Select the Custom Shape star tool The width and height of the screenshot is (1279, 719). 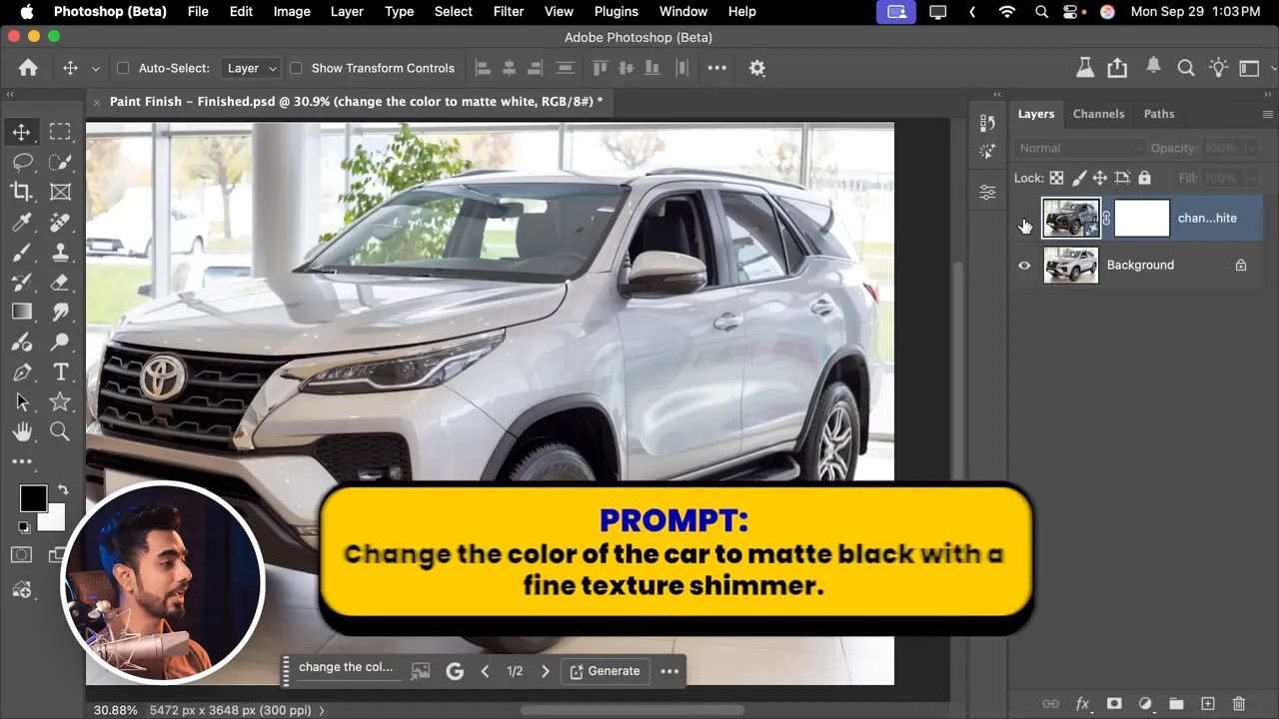click(x=60, y=401)
